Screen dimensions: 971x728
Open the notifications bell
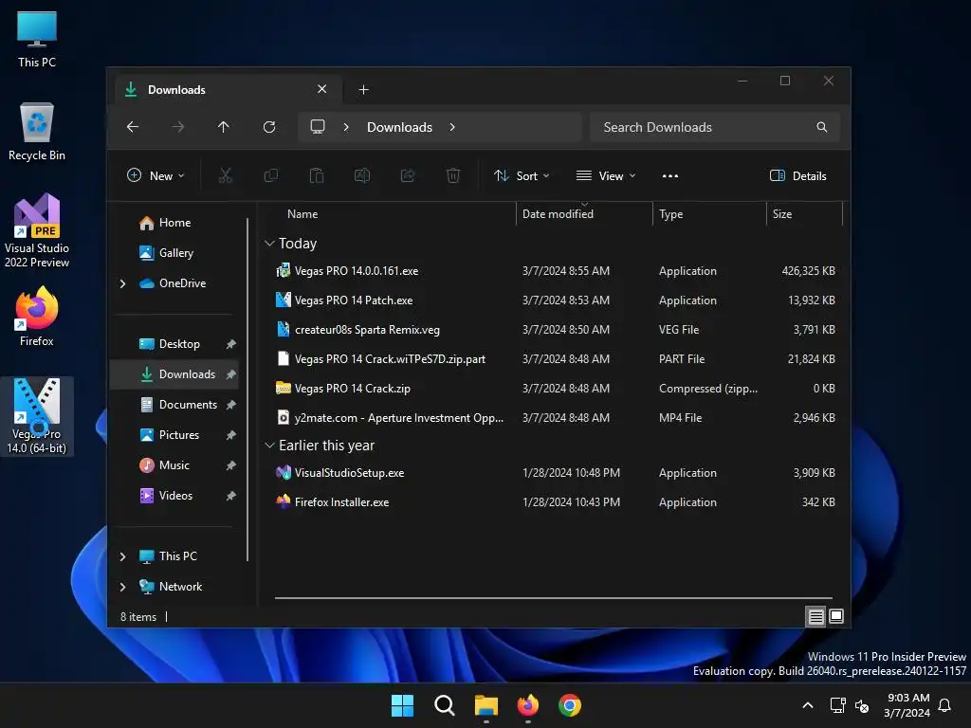pos(945,705)
